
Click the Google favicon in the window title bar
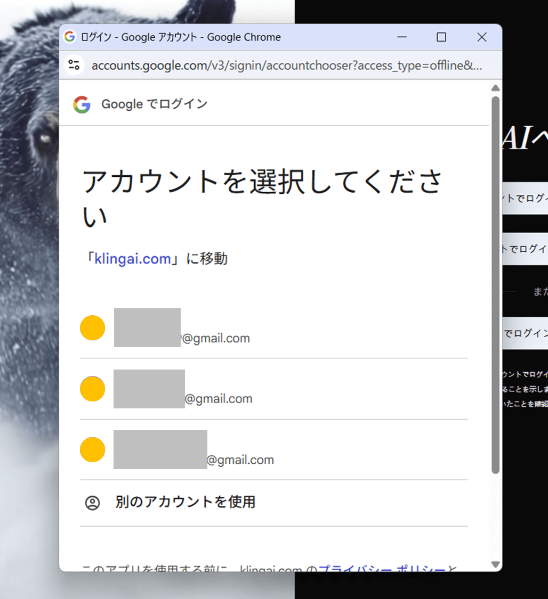(x=69, y=37)
